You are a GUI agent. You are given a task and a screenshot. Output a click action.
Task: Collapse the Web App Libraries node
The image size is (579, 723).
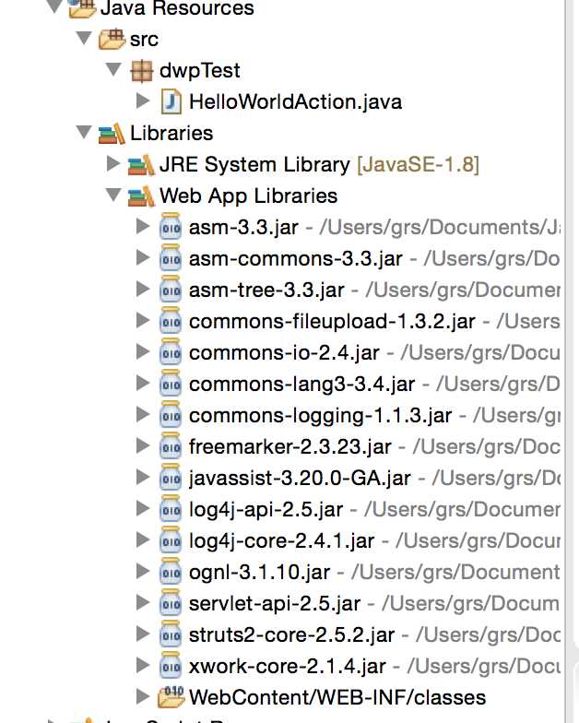[113, 196]
